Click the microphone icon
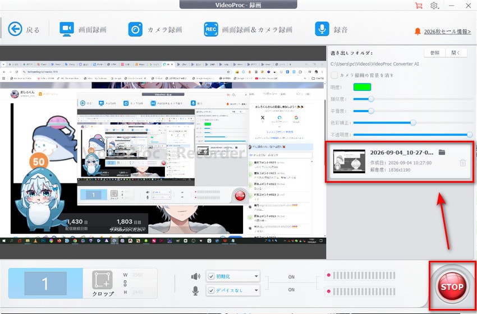 196,290
